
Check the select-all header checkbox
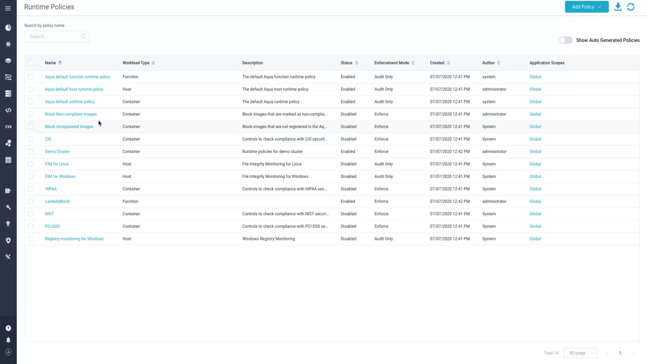click(x=31, y=63)
